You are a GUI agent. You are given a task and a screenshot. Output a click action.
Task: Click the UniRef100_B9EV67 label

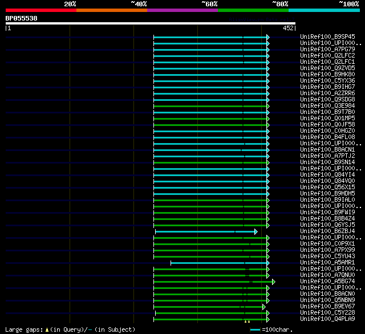[x=327, y=307]
